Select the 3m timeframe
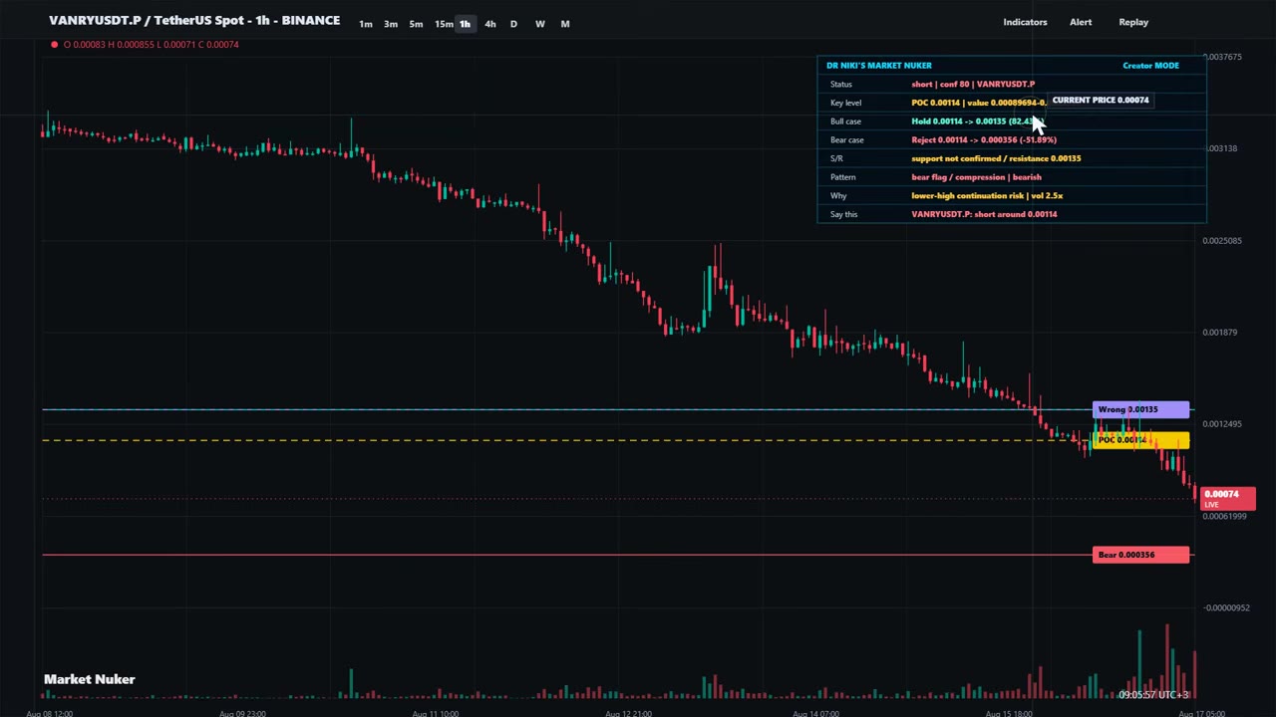Image resolution: width=1276 pixels, height=717 pixels. point(391,24)
